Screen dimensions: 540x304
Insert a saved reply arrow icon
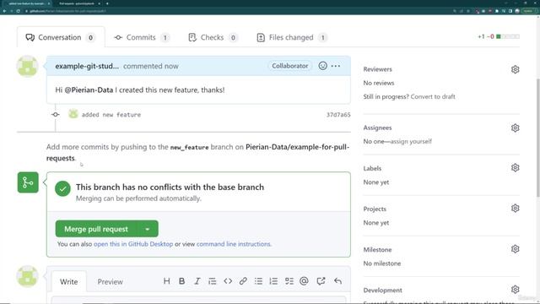point(337,281)
